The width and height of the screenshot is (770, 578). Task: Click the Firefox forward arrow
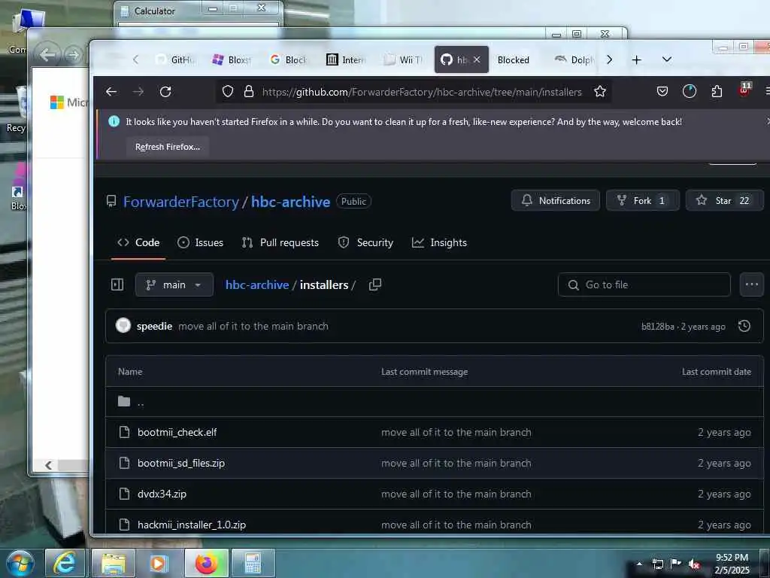coord(138,91)
